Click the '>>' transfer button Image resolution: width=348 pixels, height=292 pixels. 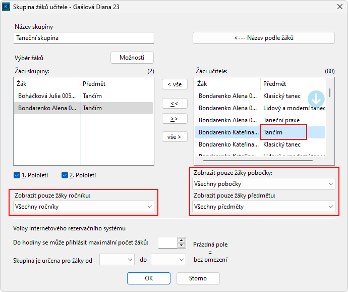pos(174,119)
